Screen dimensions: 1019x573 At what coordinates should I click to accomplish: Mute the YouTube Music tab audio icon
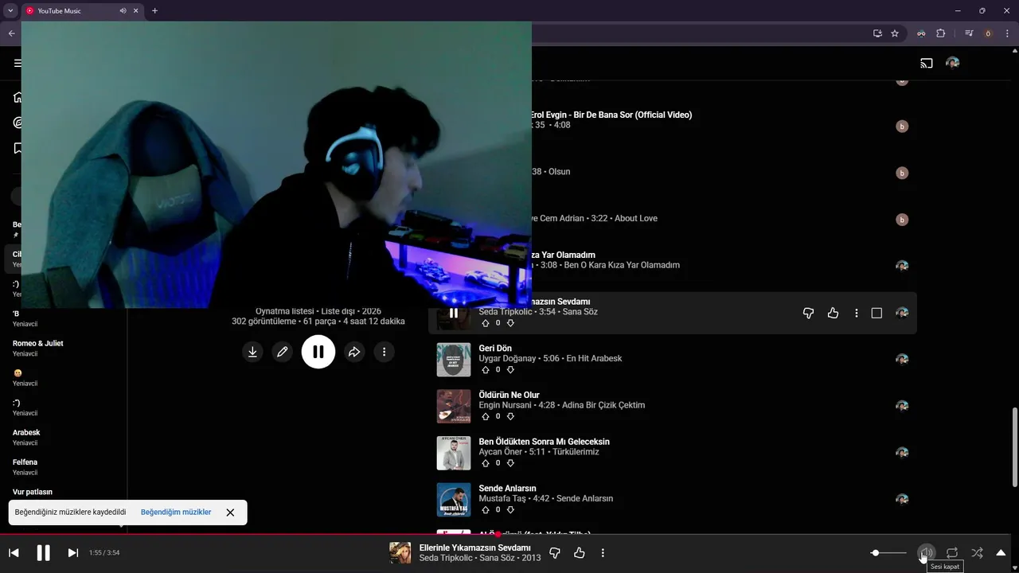[x=123, y=11]
